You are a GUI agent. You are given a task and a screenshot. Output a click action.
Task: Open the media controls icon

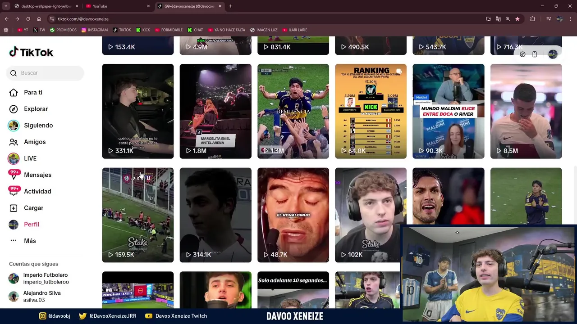coord(549,19)
